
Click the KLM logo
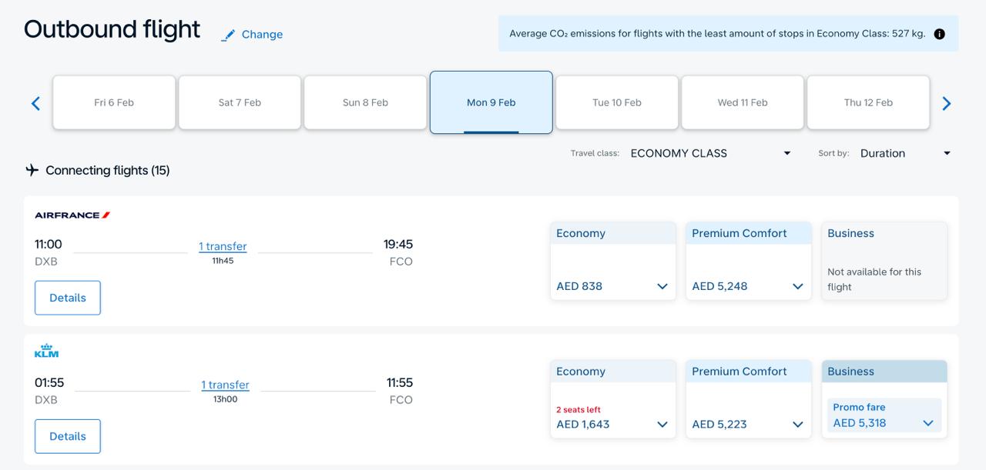tap(46, 352)
